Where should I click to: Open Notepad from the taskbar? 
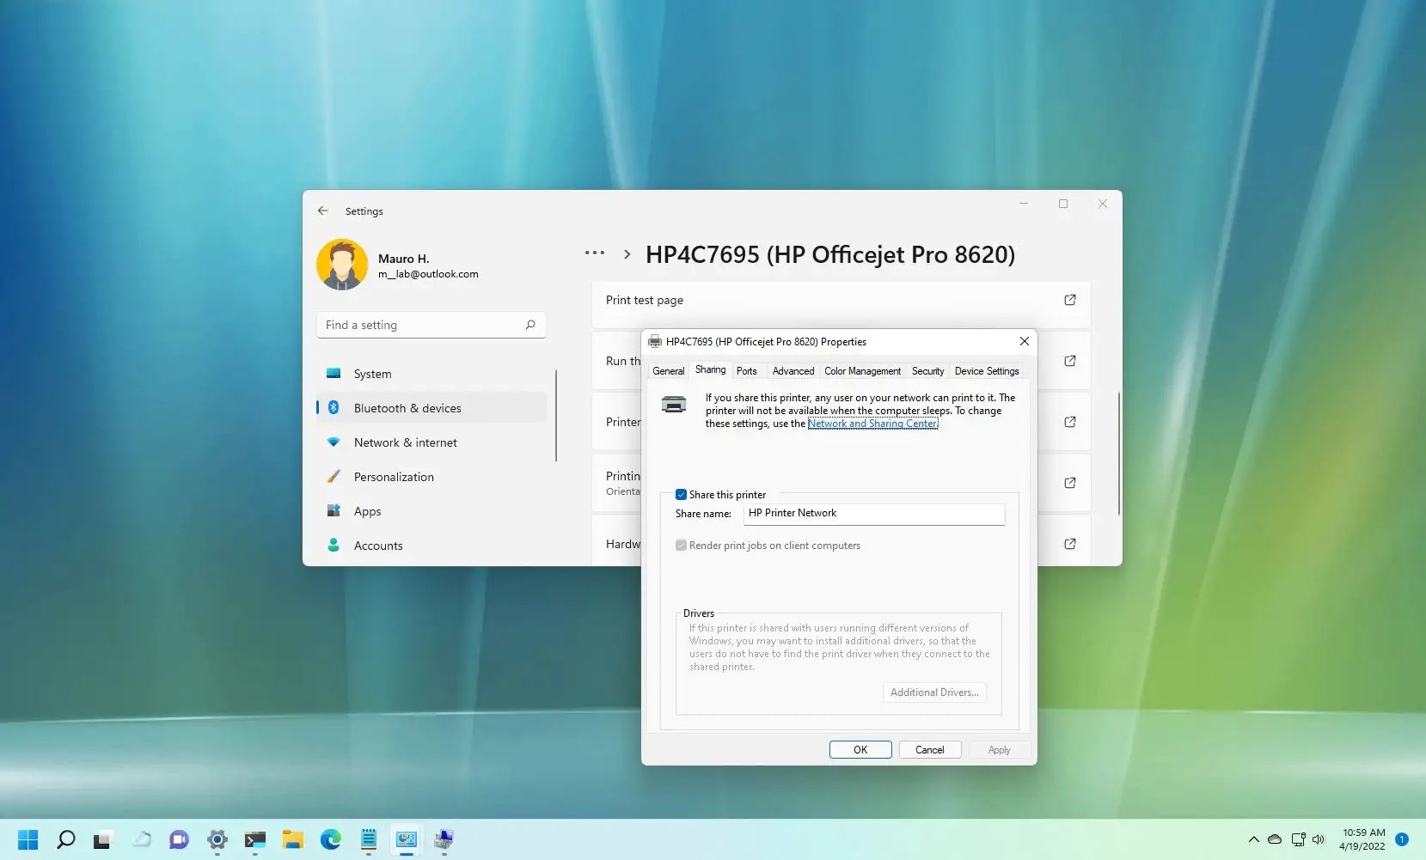pos(368,840)
